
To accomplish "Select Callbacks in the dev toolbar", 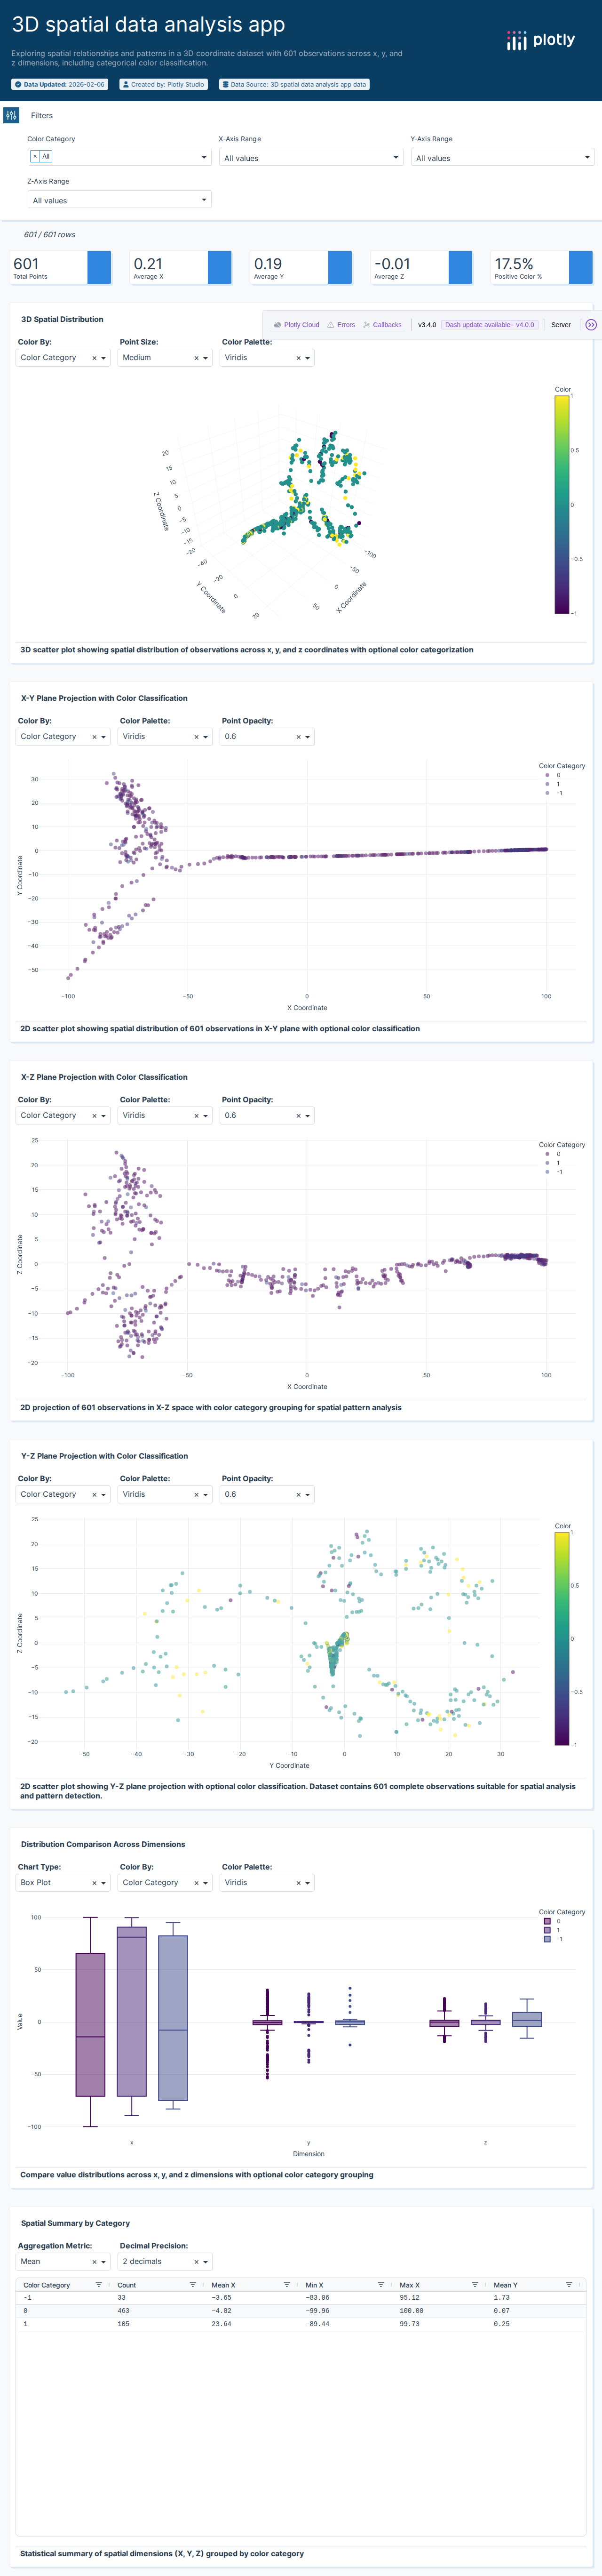I will click(x=382, y=325).
